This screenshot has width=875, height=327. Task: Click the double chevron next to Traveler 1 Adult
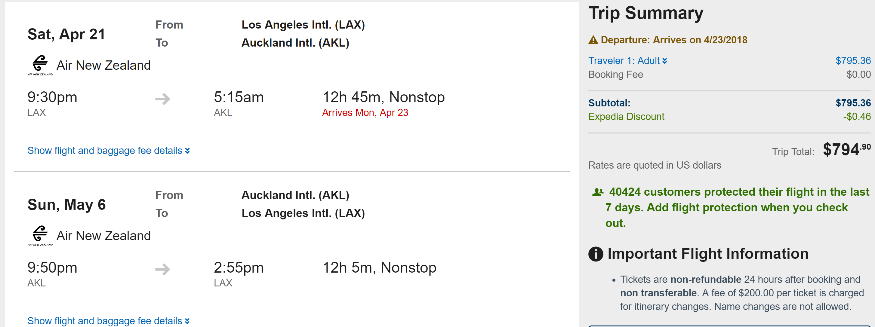point(665,61)
